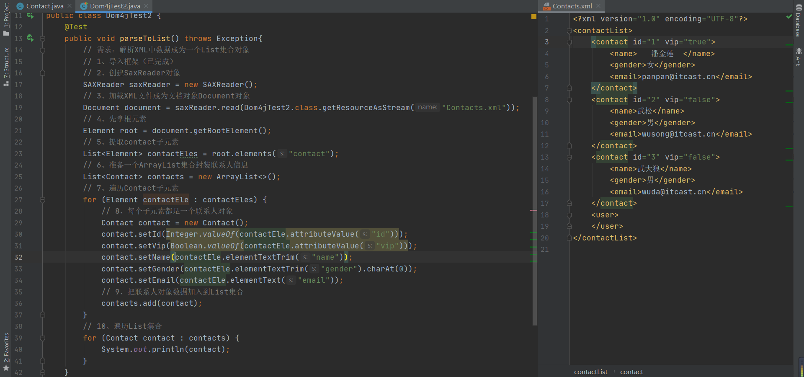Close the Contact.java tab
Screen dimensions: 804x377
[x=70, y=6]
